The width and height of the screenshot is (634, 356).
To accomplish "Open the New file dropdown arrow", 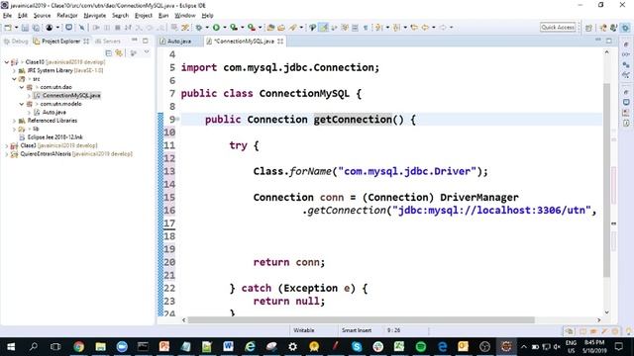I will 16,28.
